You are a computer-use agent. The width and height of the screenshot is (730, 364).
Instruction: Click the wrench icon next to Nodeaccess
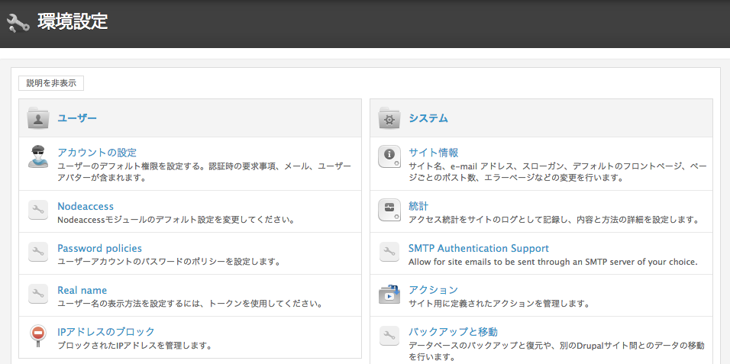tap(38, 210)
